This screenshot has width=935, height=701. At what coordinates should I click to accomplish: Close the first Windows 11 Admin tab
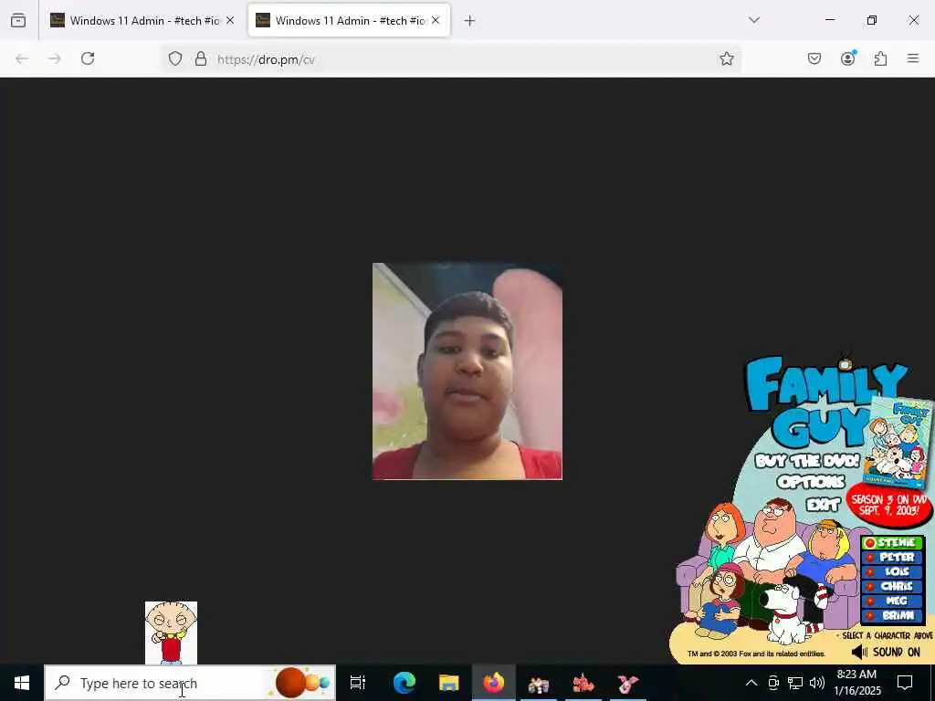tap(230, 20)
